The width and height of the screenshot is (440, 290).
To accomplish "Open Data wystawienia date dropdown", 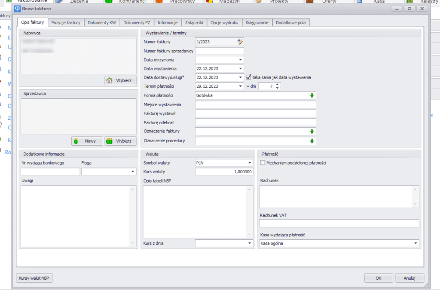I will (x=240, y=68).
